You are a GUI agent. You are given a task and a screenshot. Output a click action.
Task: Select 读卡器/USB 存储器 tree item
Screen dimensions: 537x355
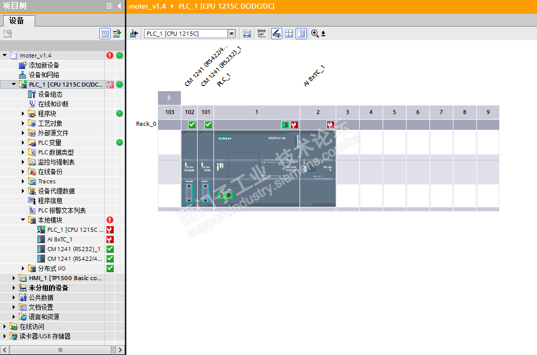click(x=45, y=336)
